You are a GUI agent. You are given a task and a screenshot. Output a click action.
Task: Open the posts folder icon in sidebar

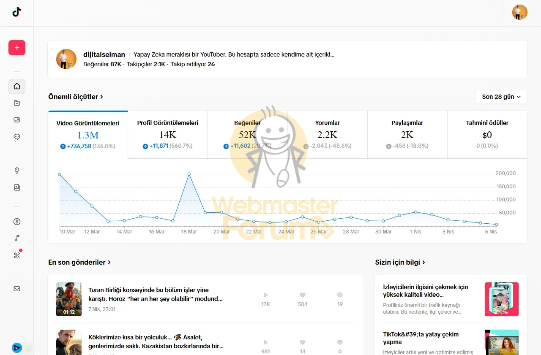click(17, 103)
